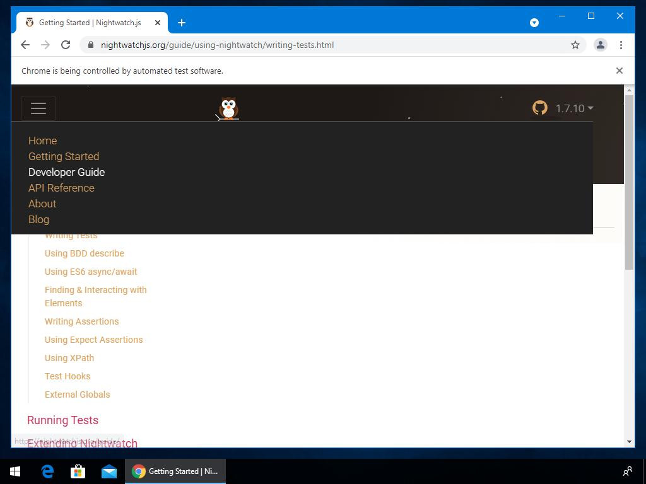Viewport: 646px width, 484px height.
Task: Launch Microsoft Edge from taskbar
Action: click(x=47, y=471)
